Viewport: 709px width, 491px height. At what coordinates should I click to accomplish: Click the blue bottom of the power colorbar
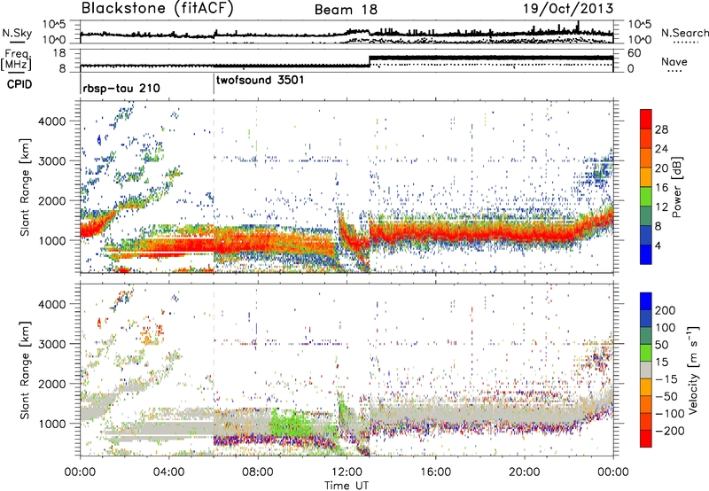646,255
